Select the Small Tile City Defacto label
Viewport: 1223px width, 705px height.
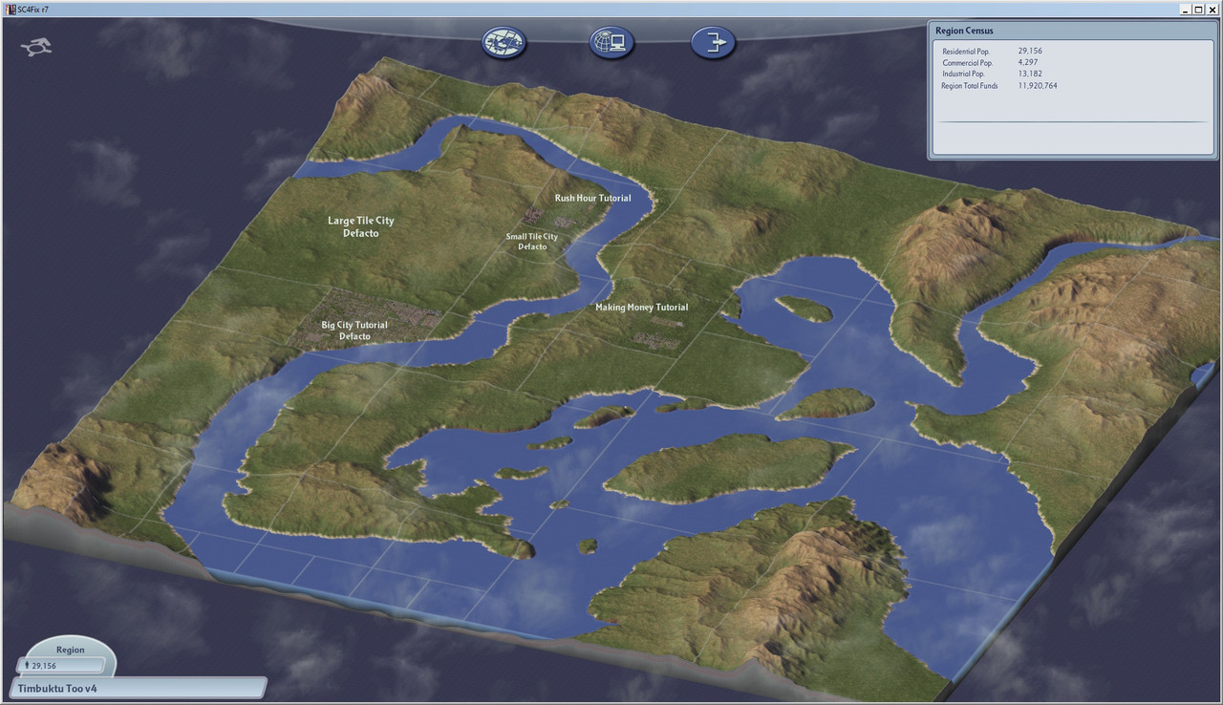coord(532,242)
